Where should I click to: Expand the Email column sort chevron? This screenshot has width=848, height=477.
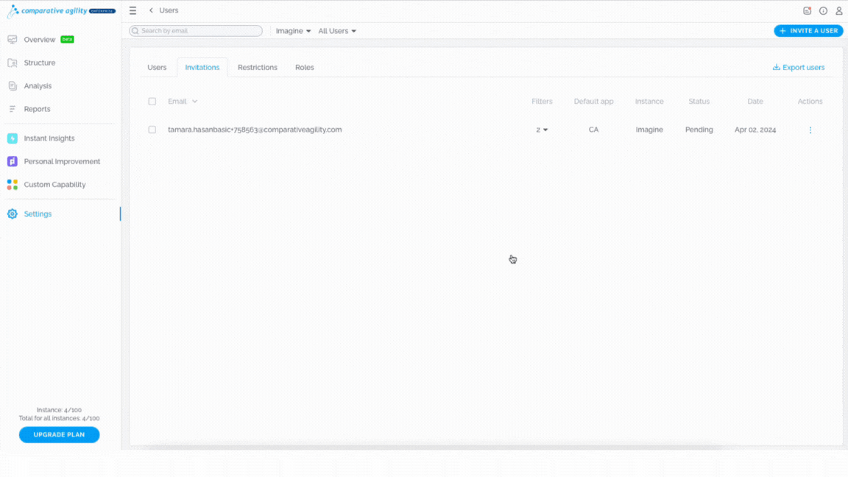[194, 101]
